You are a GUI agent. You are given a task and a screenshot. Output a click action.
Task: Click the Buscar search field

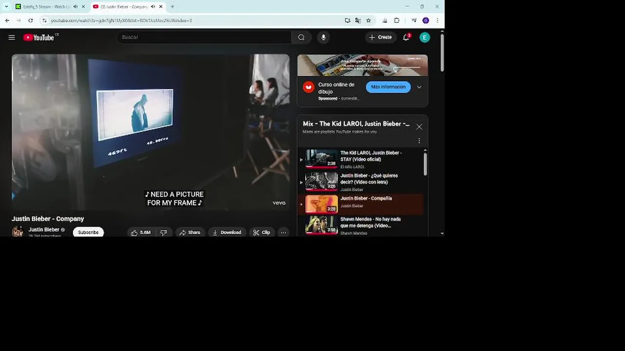204,38
